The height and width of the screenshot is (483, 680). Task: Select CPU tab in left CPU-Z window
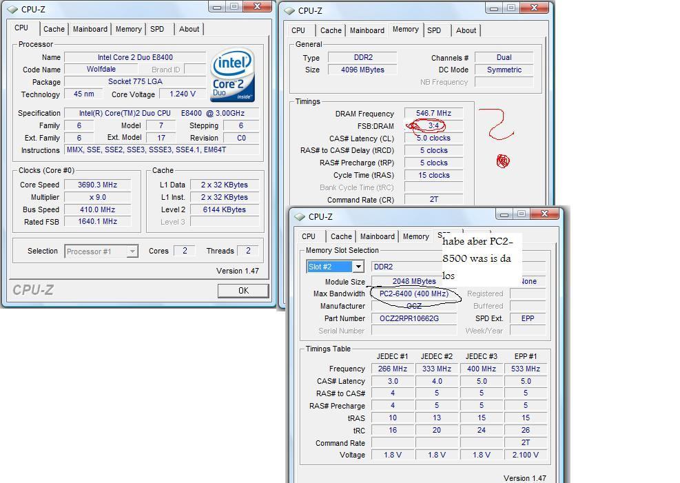click(x=21, y=28)
